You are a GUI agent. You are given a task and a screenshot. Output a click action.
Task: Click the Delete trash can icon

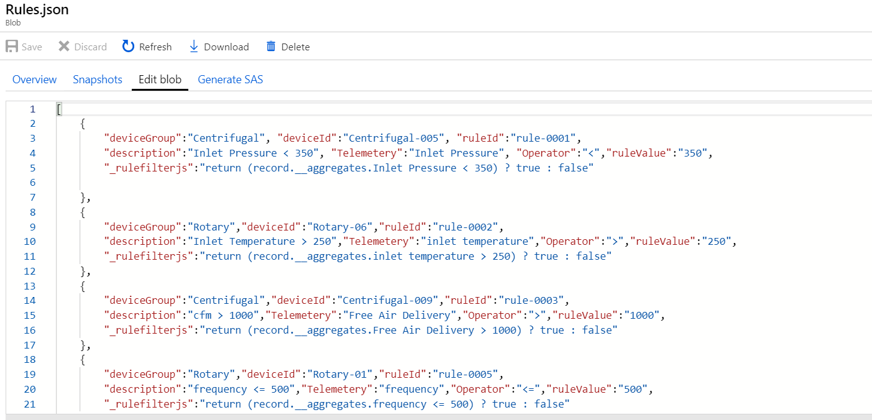tap(271, 47)
